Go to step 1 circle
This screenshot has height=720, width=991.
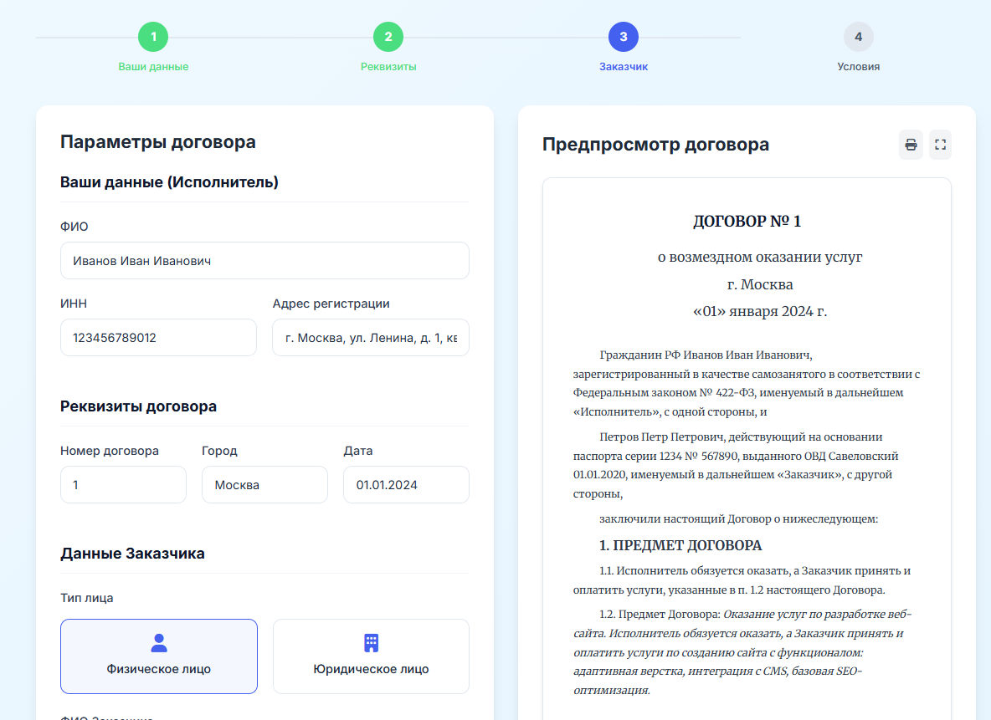pyautogui.click(x=153, y=37)
